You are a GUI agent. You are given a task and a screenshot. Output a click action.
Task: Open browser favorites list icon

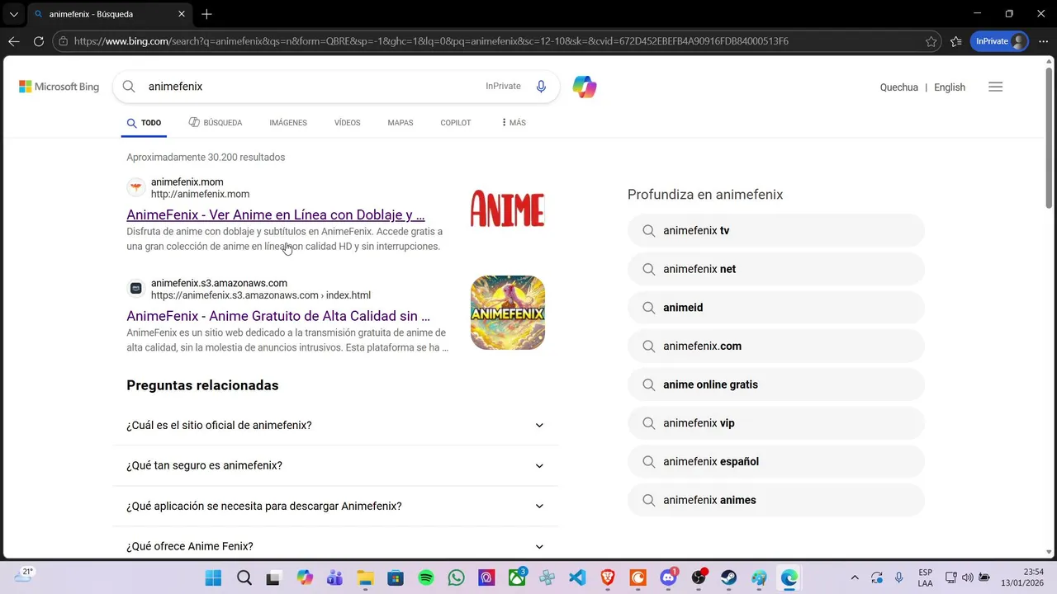[x=956, y=41]
